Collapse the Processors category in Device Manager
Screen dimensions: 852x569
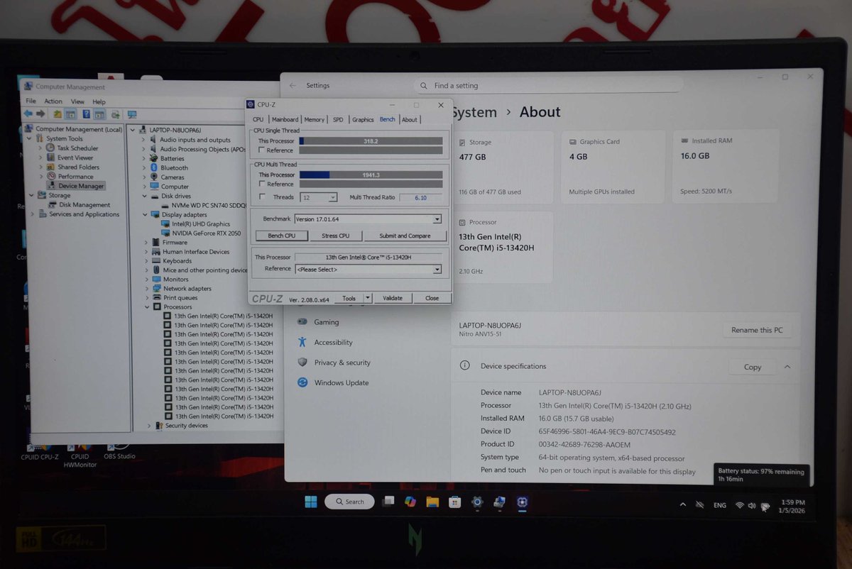point(146,307)
